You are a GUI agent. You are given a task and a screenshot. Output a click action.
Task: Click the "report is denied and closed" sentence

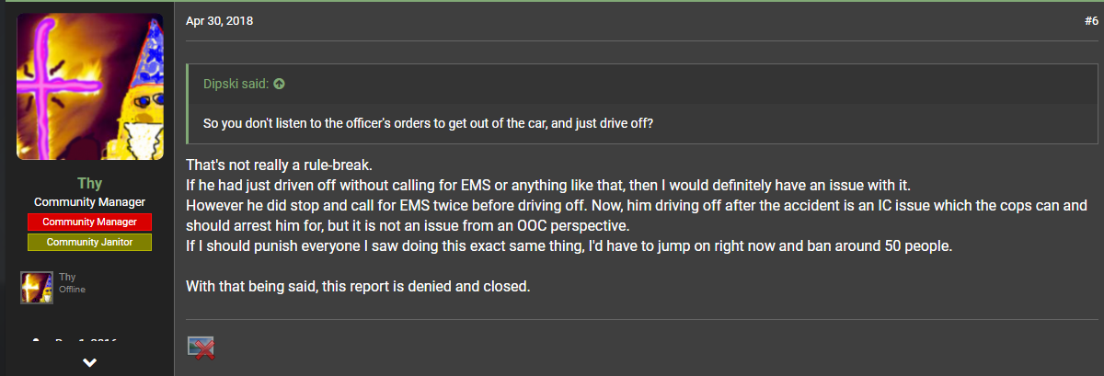358,286
